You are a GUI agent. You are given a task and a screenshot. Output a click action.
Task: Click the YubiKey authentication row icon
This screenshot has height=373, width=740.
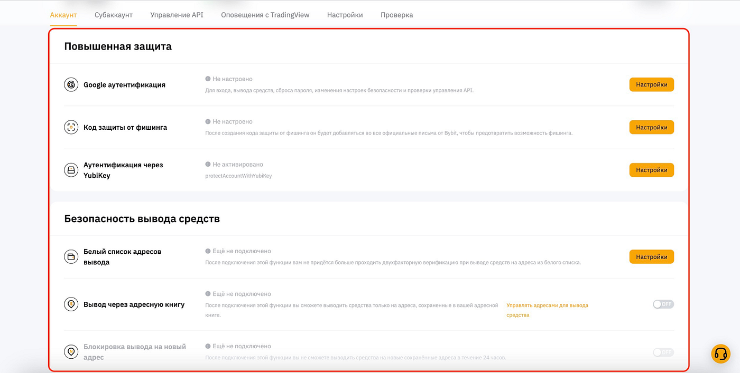point(71,170)
